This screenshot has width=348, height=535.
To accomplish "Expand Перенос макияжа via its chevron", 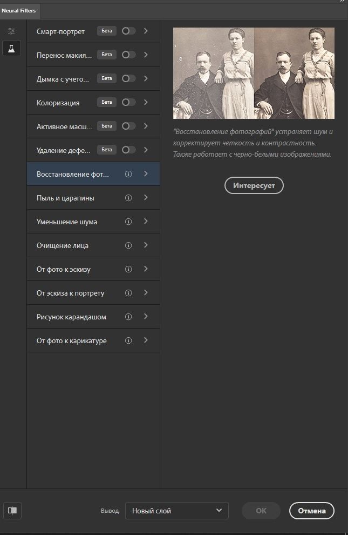I will click(x=146, y=55).
